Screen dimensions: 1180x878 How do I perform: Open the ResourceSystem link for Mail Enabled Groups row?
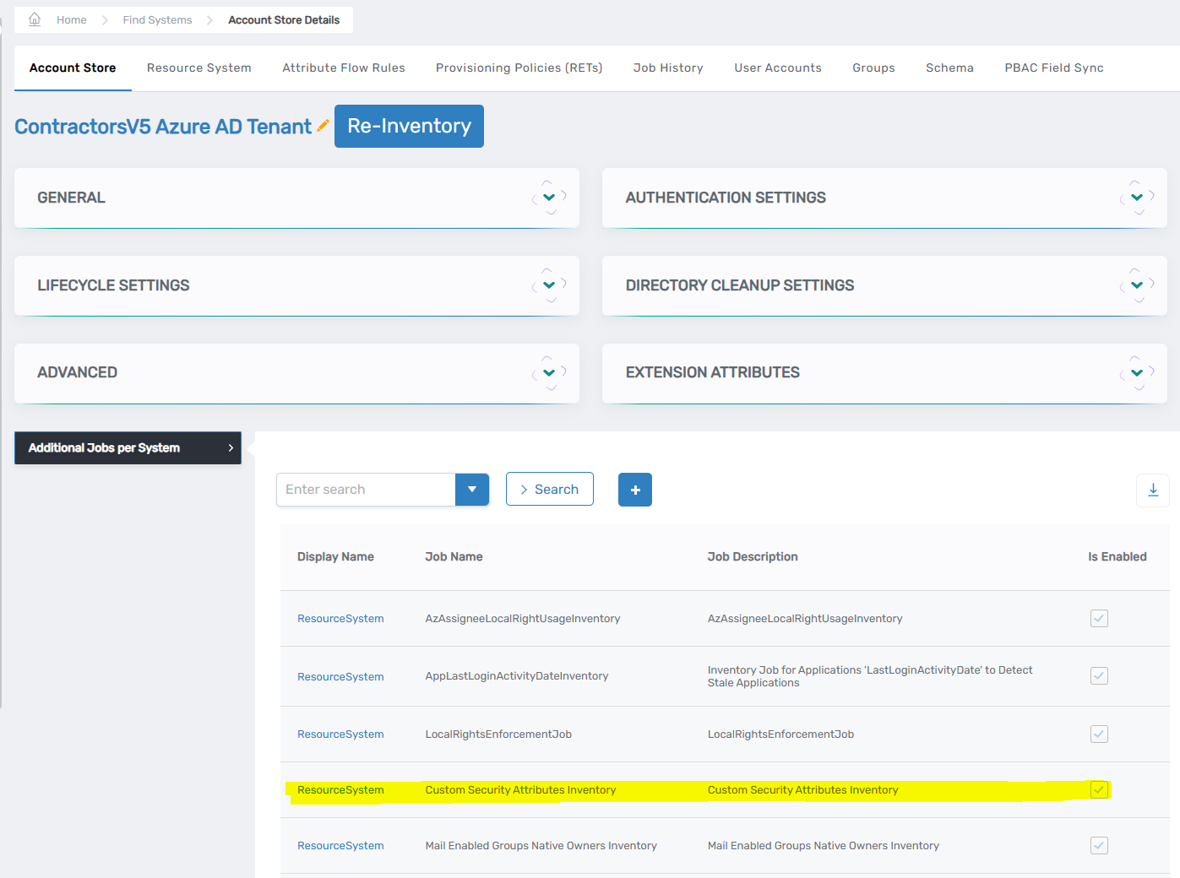coord(340,845)
